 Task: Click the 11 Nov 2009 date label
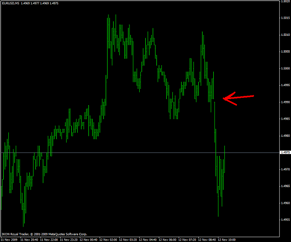pyautogui.click(x=9, y=240)
